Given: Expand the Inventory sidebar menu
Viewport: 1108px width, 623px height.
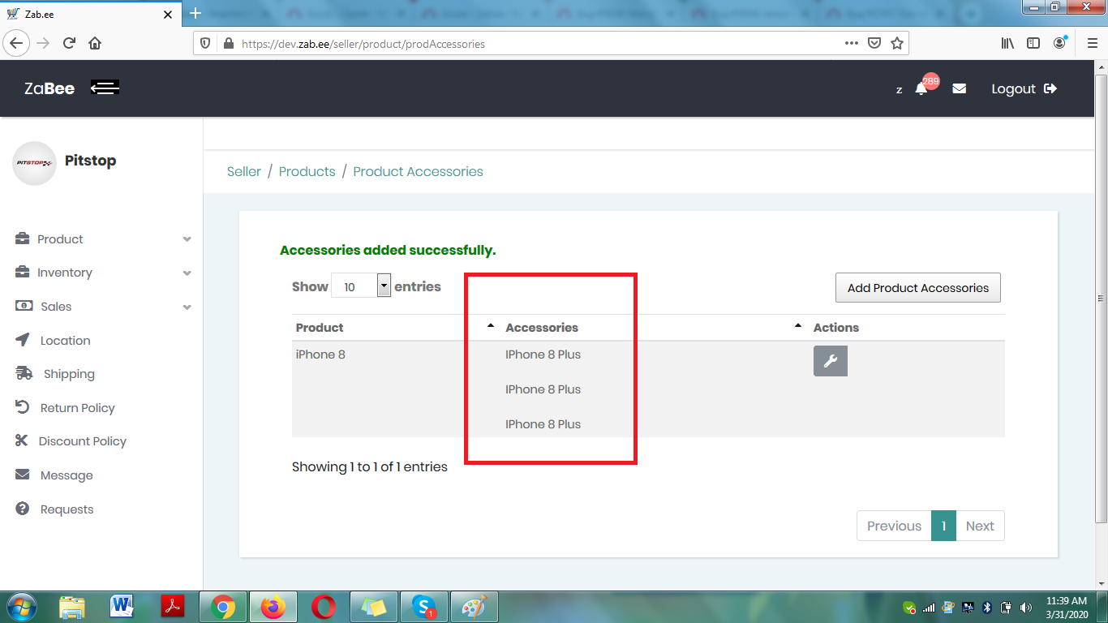Looking at the screenshot, I should point(103,273).
